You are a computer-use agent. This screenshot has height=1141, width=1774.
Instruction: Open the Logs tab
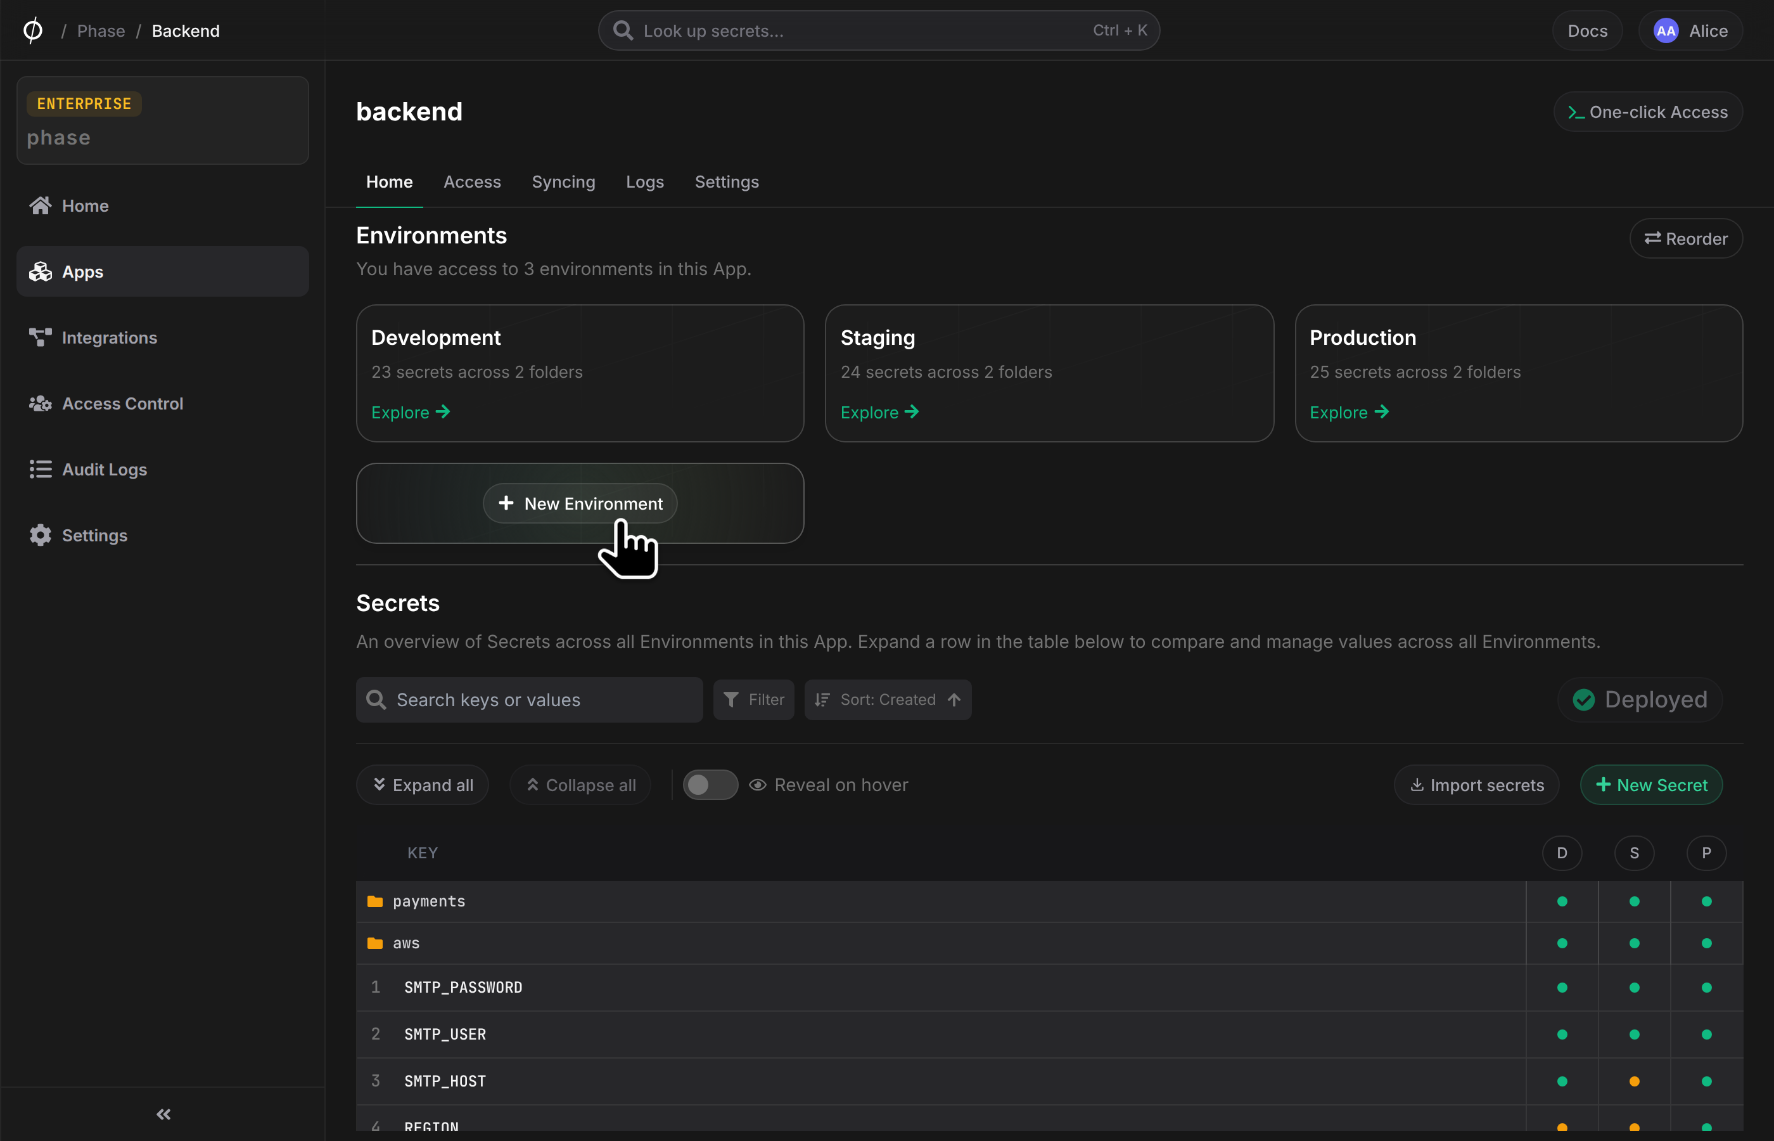click(x=644, y=181)
